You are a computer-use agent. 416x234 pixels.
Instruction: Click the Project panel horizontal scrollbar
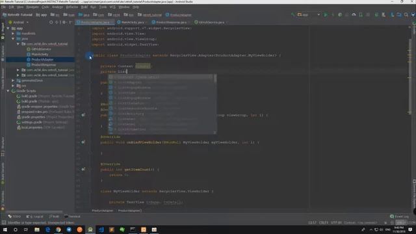(34, 212)
